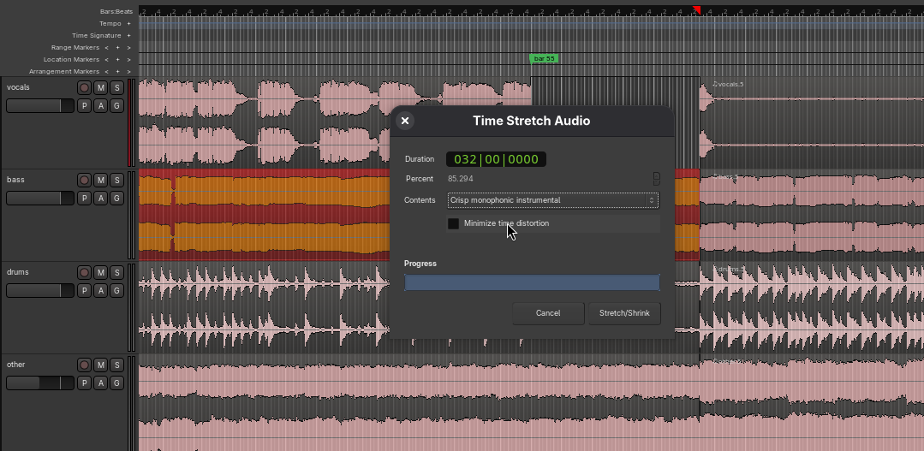Select the bar 55 location marker

[x=544, y=59]
